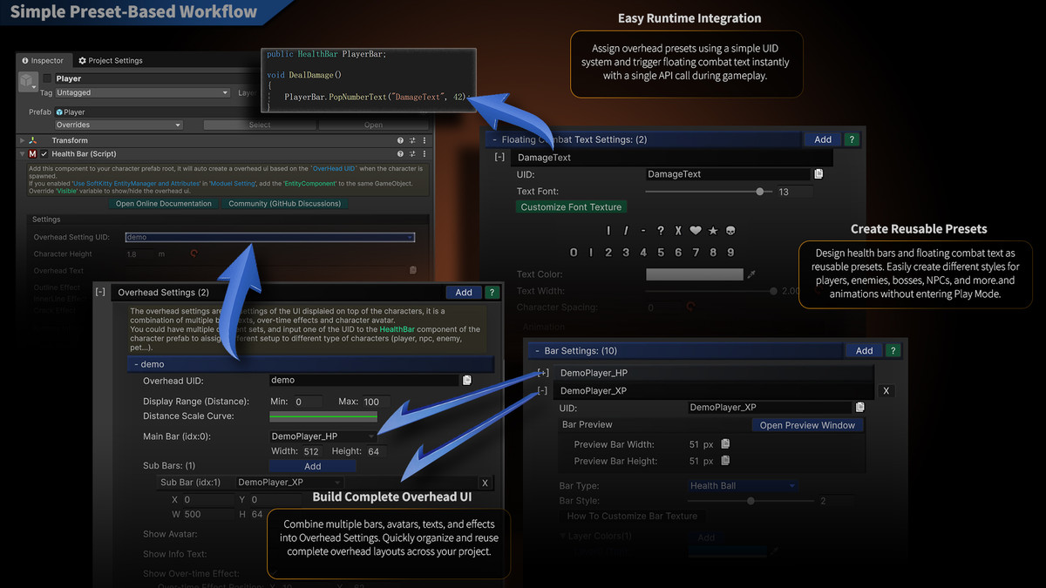Image resolution: width=1046 pixels, height=588 pixels.
Task: Open the Sub Bar DemoPlayer_XP dropdown
Action: 289,482
